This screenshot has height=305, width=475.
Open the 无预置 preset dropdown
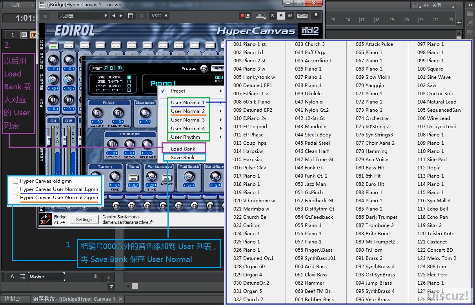(x=84, y=16)
